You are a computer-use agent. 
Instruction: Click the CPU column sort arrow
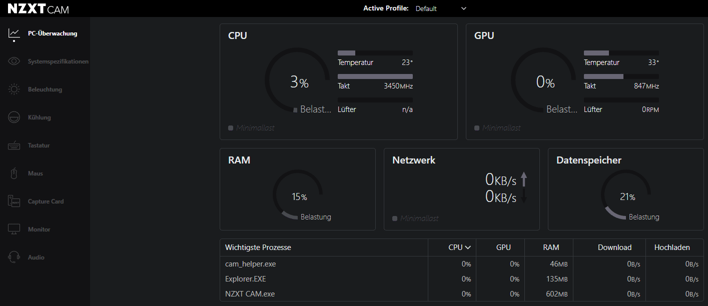[x=468, y=247]
